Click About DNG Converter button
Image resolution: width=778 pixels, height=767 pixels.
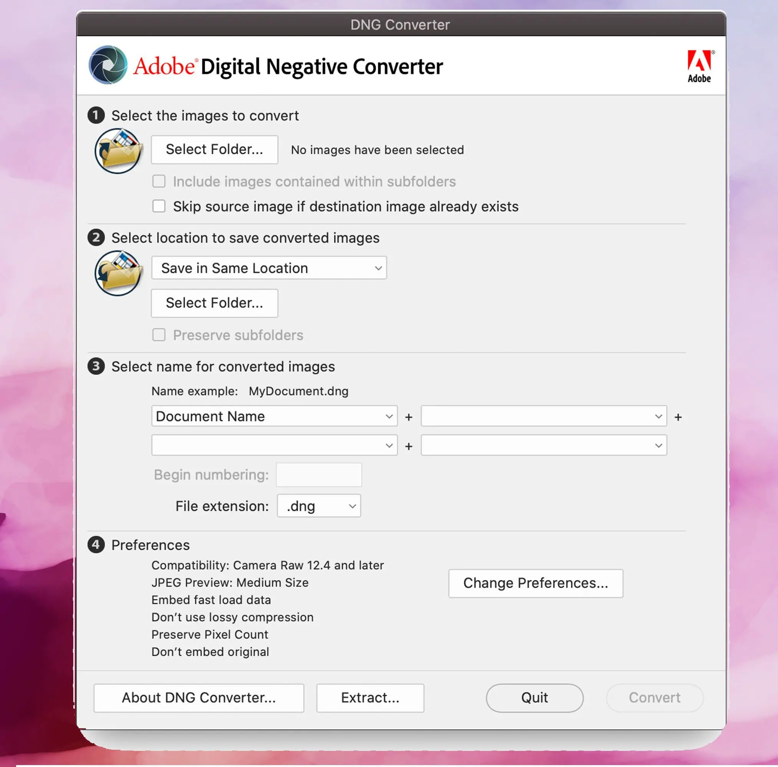(x=199, y=698)
